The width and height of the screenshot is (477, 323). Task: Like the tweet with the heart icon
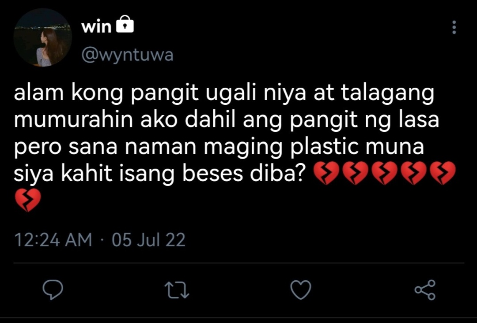301,290
